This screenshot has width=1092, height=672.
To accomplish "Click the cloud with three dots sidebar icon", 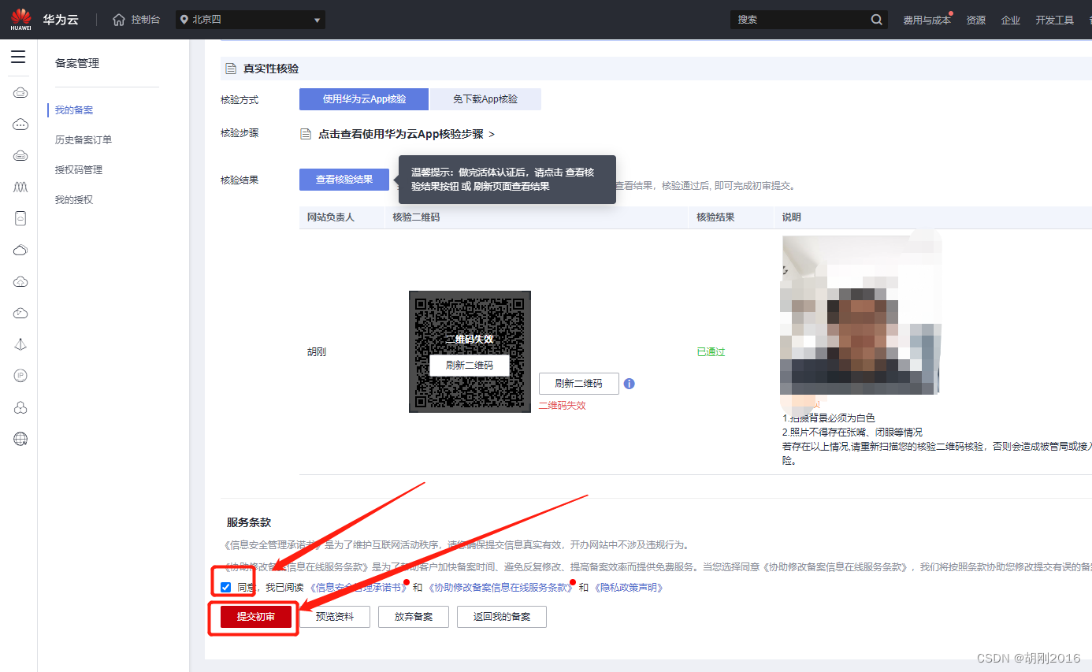I will [21, 124].
